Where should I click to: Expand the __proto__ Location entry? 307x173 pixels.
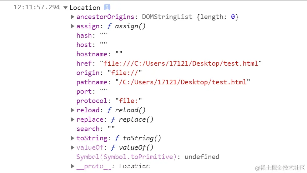pyautogui.click(x=73, y=166)
